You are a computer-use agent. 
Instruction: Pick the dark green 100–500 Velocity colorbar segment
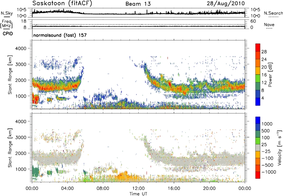pyautogui.click(x=258, y=134)
